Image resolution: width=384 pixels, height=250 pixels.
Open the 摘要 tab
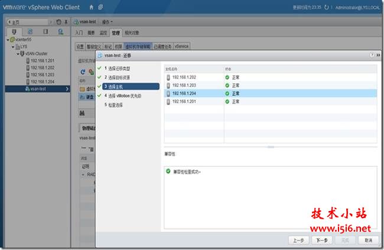pyautogui.click(x=91, y=33)
